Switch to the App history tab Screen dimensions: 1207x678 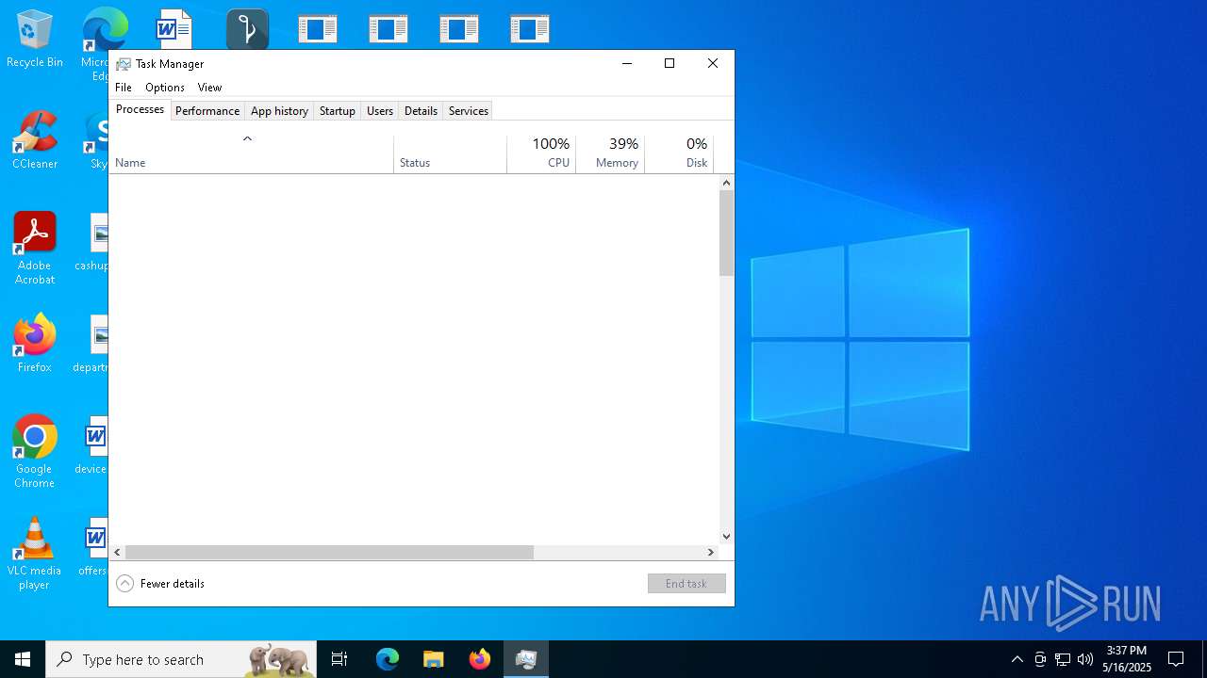(279, 111)
